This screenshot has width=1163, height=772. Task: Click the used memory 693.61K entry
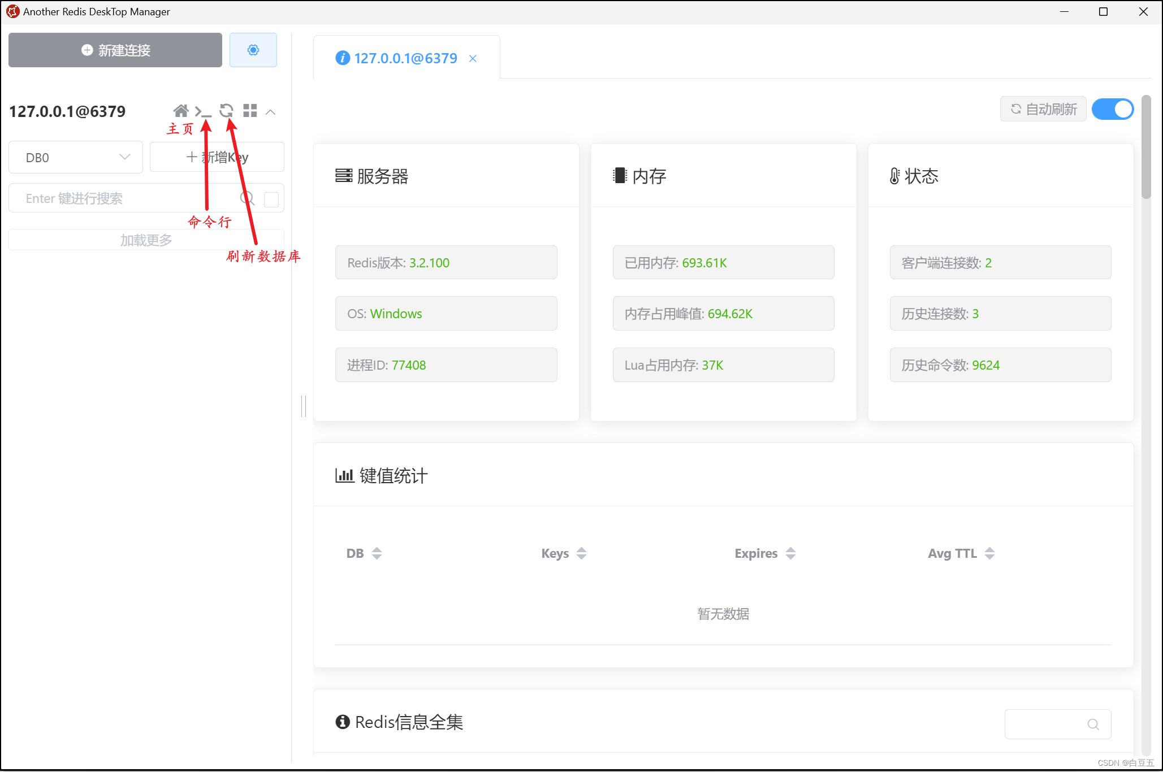tap(723, 262)
